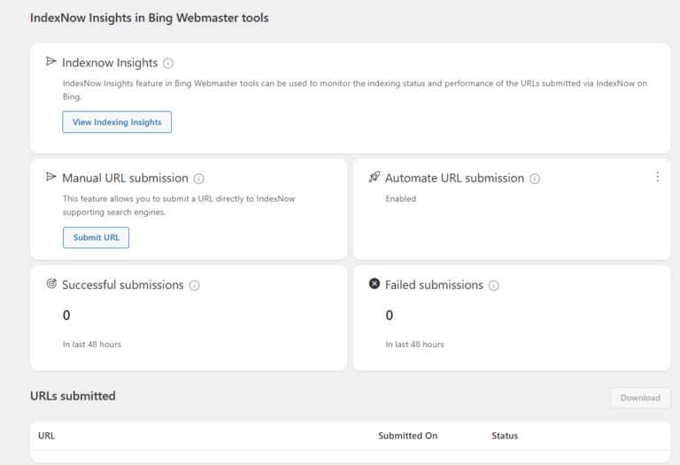
Task: Click the rocket icon for Automate URL submission
Action: (375, 177)
